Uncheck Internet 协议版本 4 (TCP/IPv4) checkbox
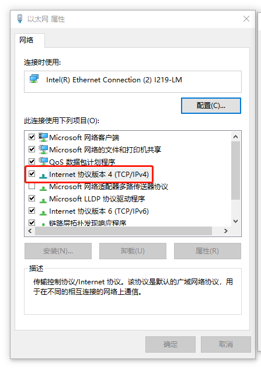This screenshot has width=261, height=369. click(x=32, y=174)
